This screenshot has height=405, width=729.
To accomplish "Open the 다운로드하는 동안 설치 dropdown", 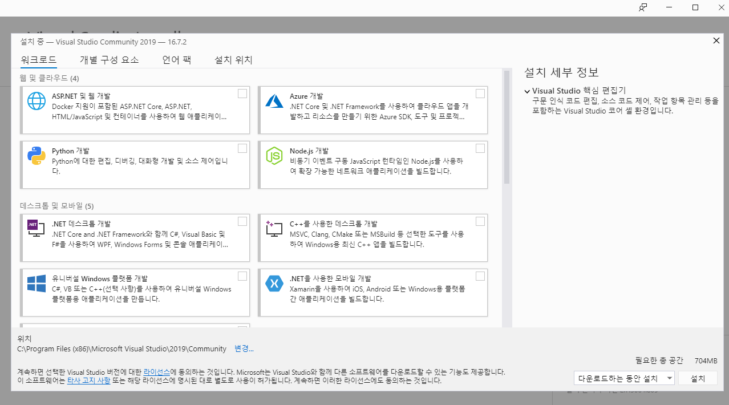I will pyautogui.click(x=625, y=378).
